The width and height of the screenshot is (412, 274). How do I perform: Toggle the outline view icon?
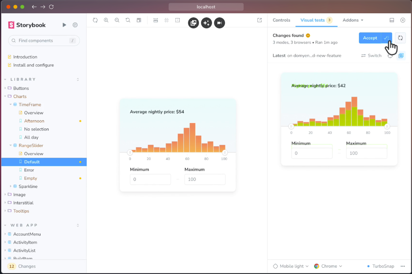177,20
